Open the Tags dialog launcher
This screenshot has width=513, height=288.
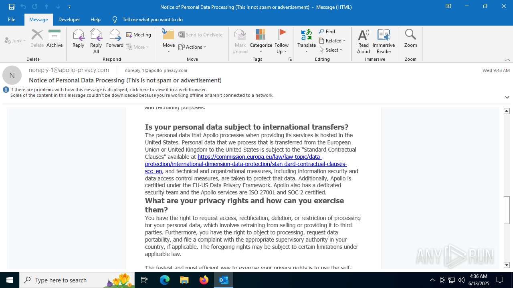click(x=290, y=59)
